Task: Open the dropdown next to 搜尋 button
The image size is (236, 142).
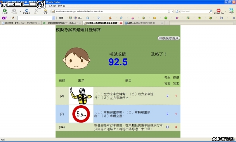Action: [x=68, y=18]
